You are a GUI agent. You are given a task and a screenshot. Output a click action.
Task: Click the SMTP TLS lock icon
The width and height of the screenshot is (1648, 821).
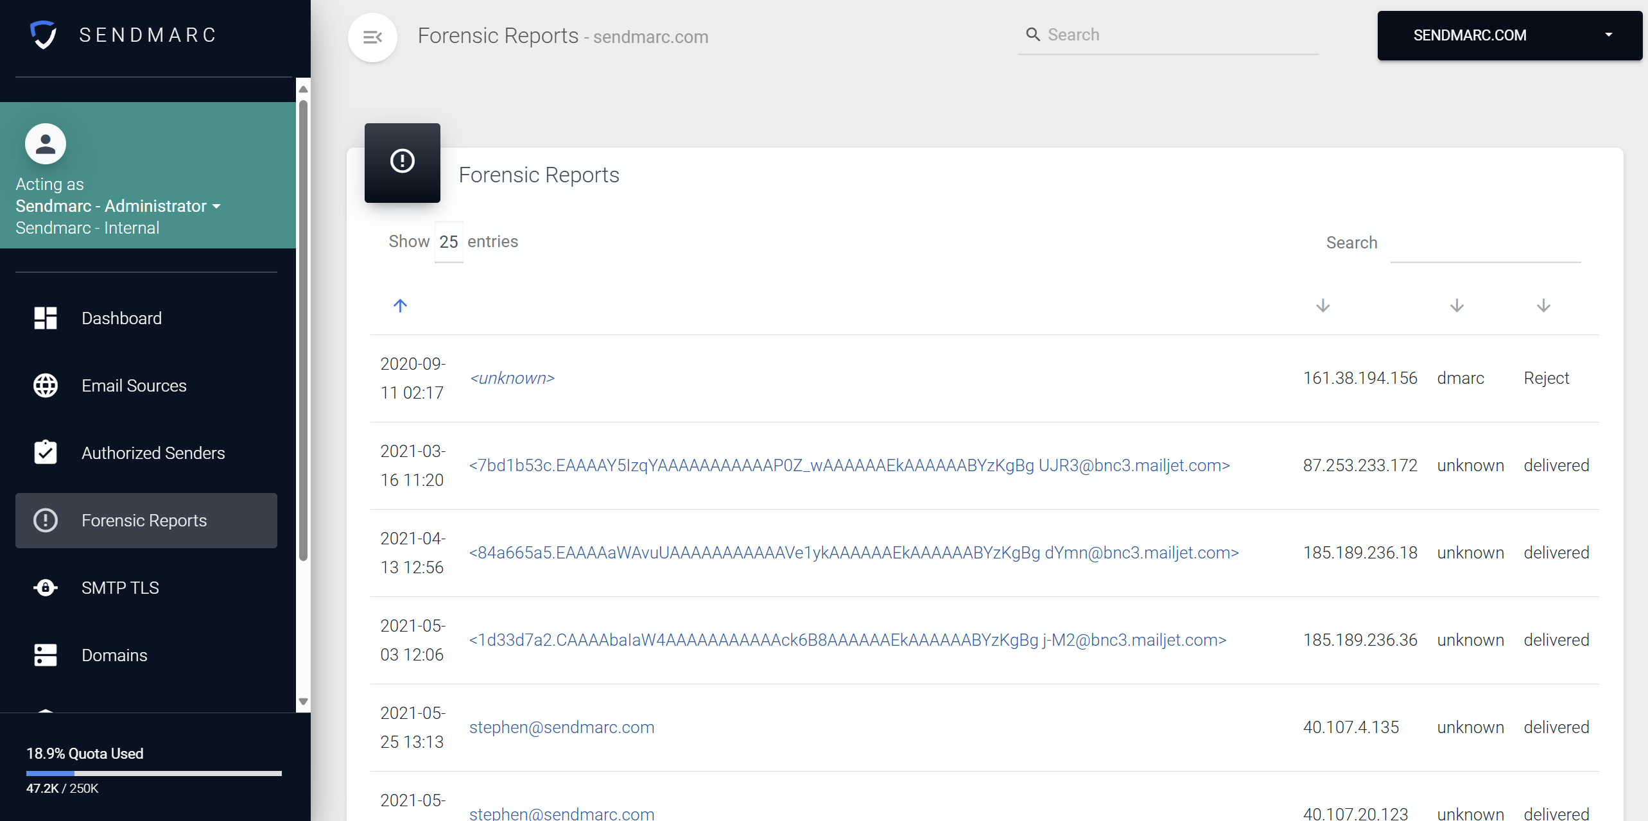click(45, 587)
